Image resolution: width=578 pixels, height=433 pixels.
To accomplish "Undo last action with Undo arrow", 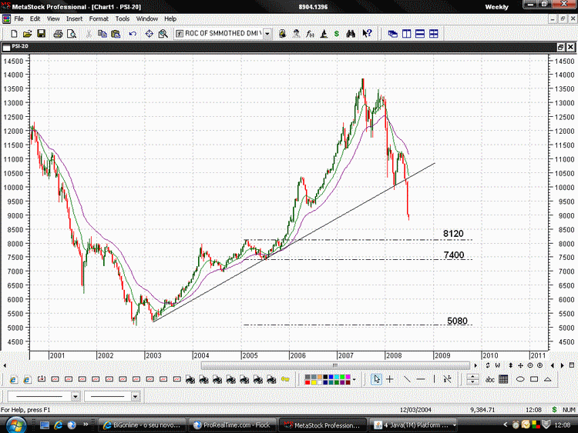I will (x=133, y=34).
